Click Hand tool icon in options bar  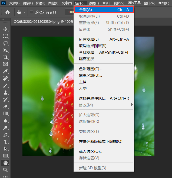pyautogui.click(x=19, y=12)
